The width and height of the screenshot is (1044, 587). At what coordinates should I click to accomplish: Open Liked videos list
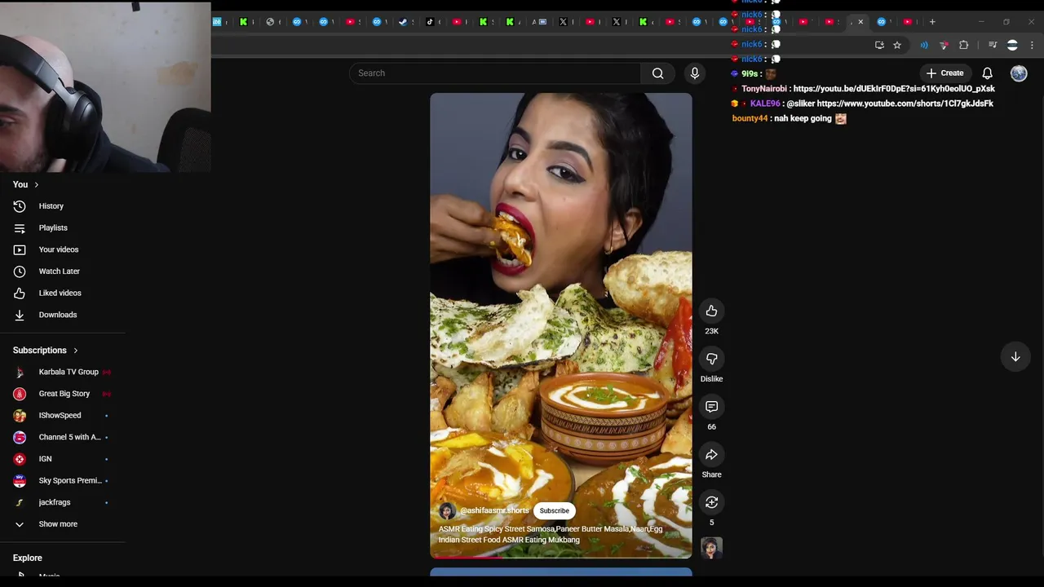click(x=60, y=293)
